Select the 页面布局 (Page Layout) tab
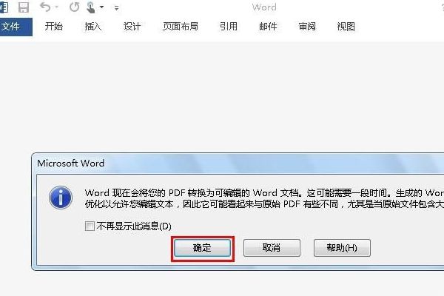Image resolution: width=444 pixels, height=296 pixels. 181,27
